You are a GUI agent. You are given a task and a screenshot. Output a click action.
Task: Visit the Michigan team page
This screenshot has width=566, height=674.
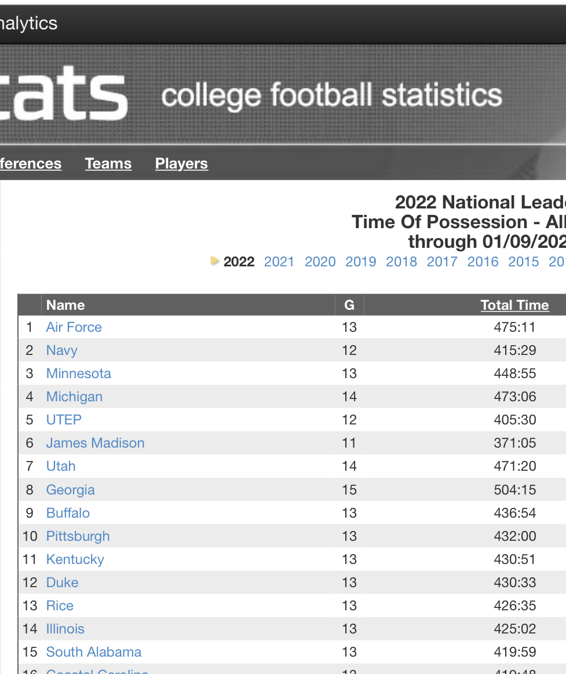[74, 397]
